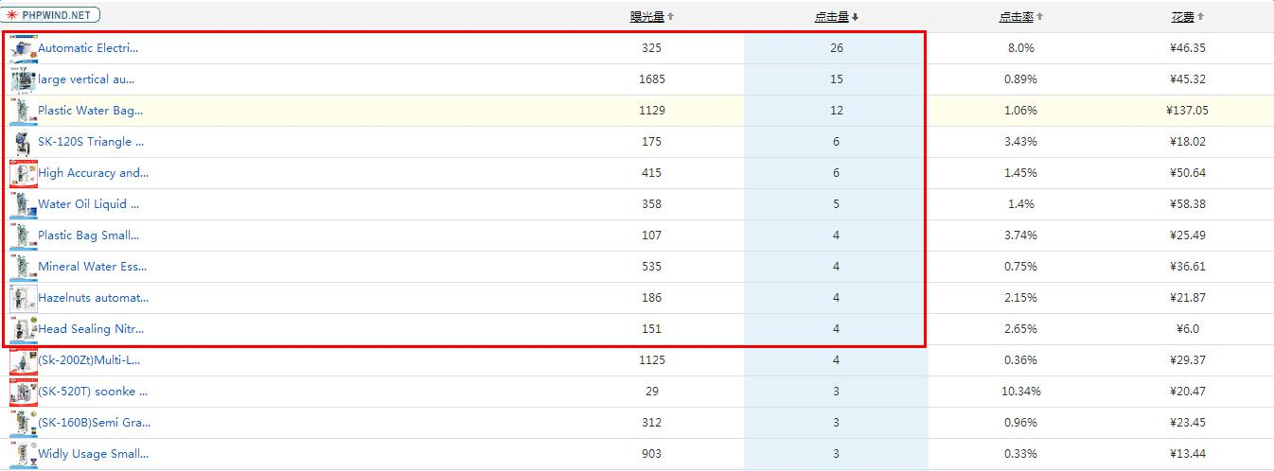Click the Plastic Water Bag... product thumbnail
Viewport: 1274px width, 471px height.
23,111
